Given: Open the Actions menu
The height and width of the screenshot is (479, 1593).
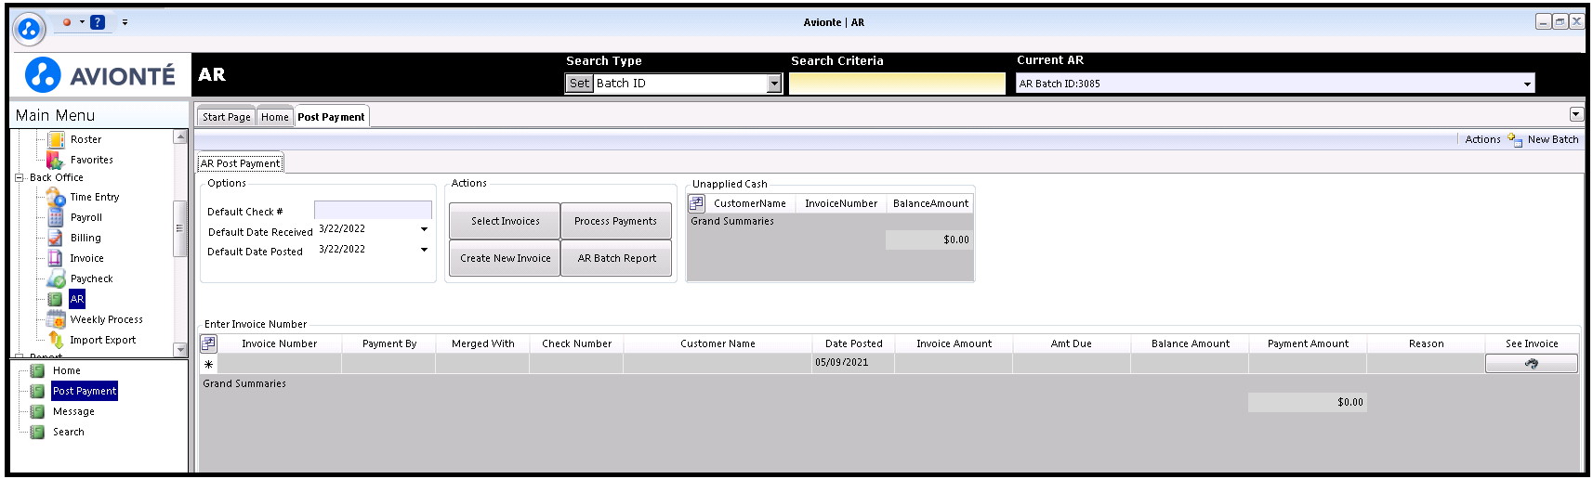Looking at the screenshot, I should [1482, 139].
